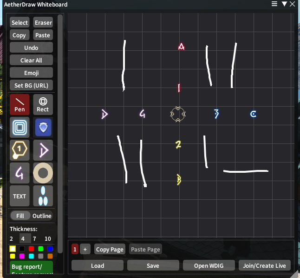Screen dimensions: 300x278
Task: Undo the last action
Action: click(x=32, y=47)
